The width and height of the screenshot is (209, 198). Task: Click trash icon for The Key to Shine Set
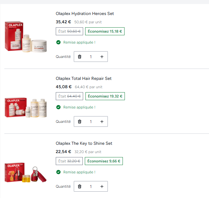tap(79, 186)
